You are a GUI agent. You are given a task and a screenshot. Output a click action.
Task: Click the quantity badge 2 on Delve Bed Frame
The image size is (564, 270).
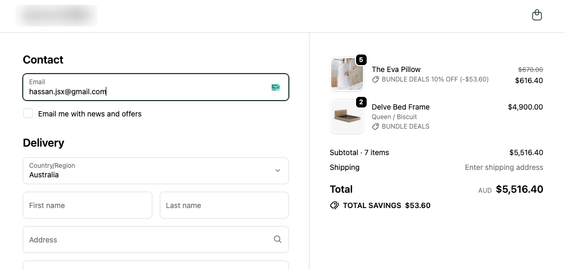[x=361, y=102]
